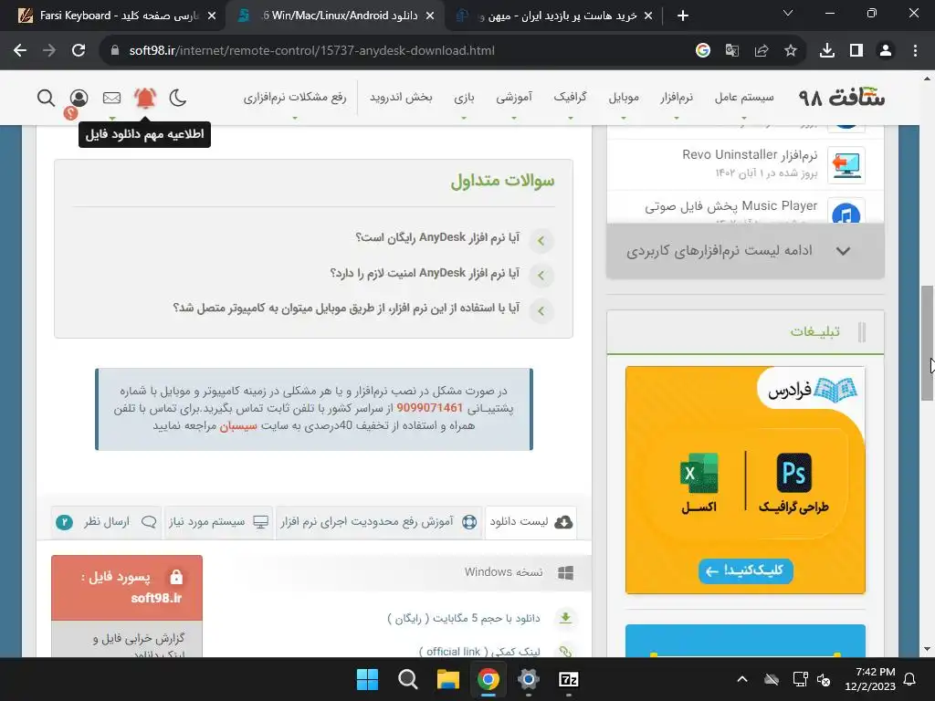Open the official link helper download
Screen dimensions: 935x701
[479, 652]
